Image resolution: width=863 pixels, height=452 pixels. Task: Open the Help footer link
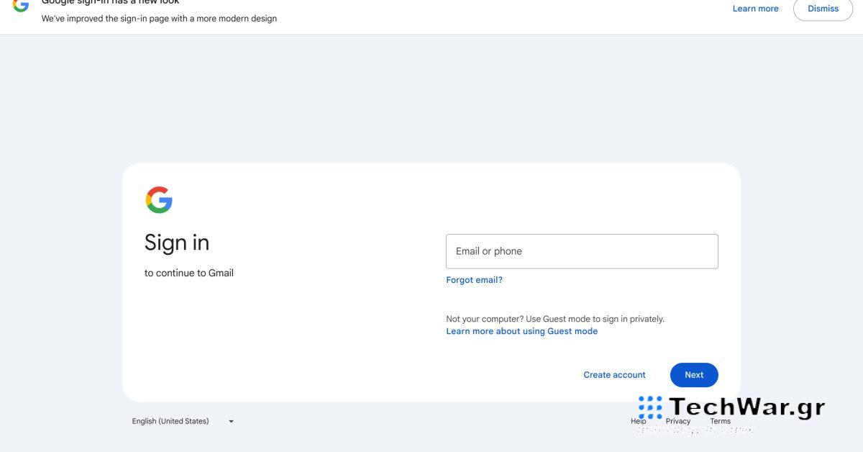pyautogui.click(x=638, y=422)
